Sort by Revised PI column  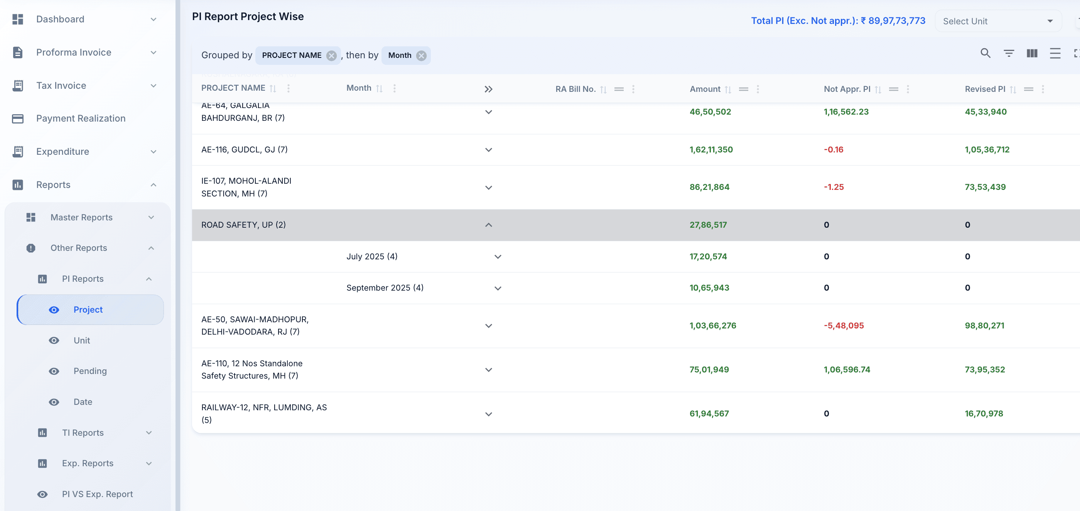click(1013, 90)
